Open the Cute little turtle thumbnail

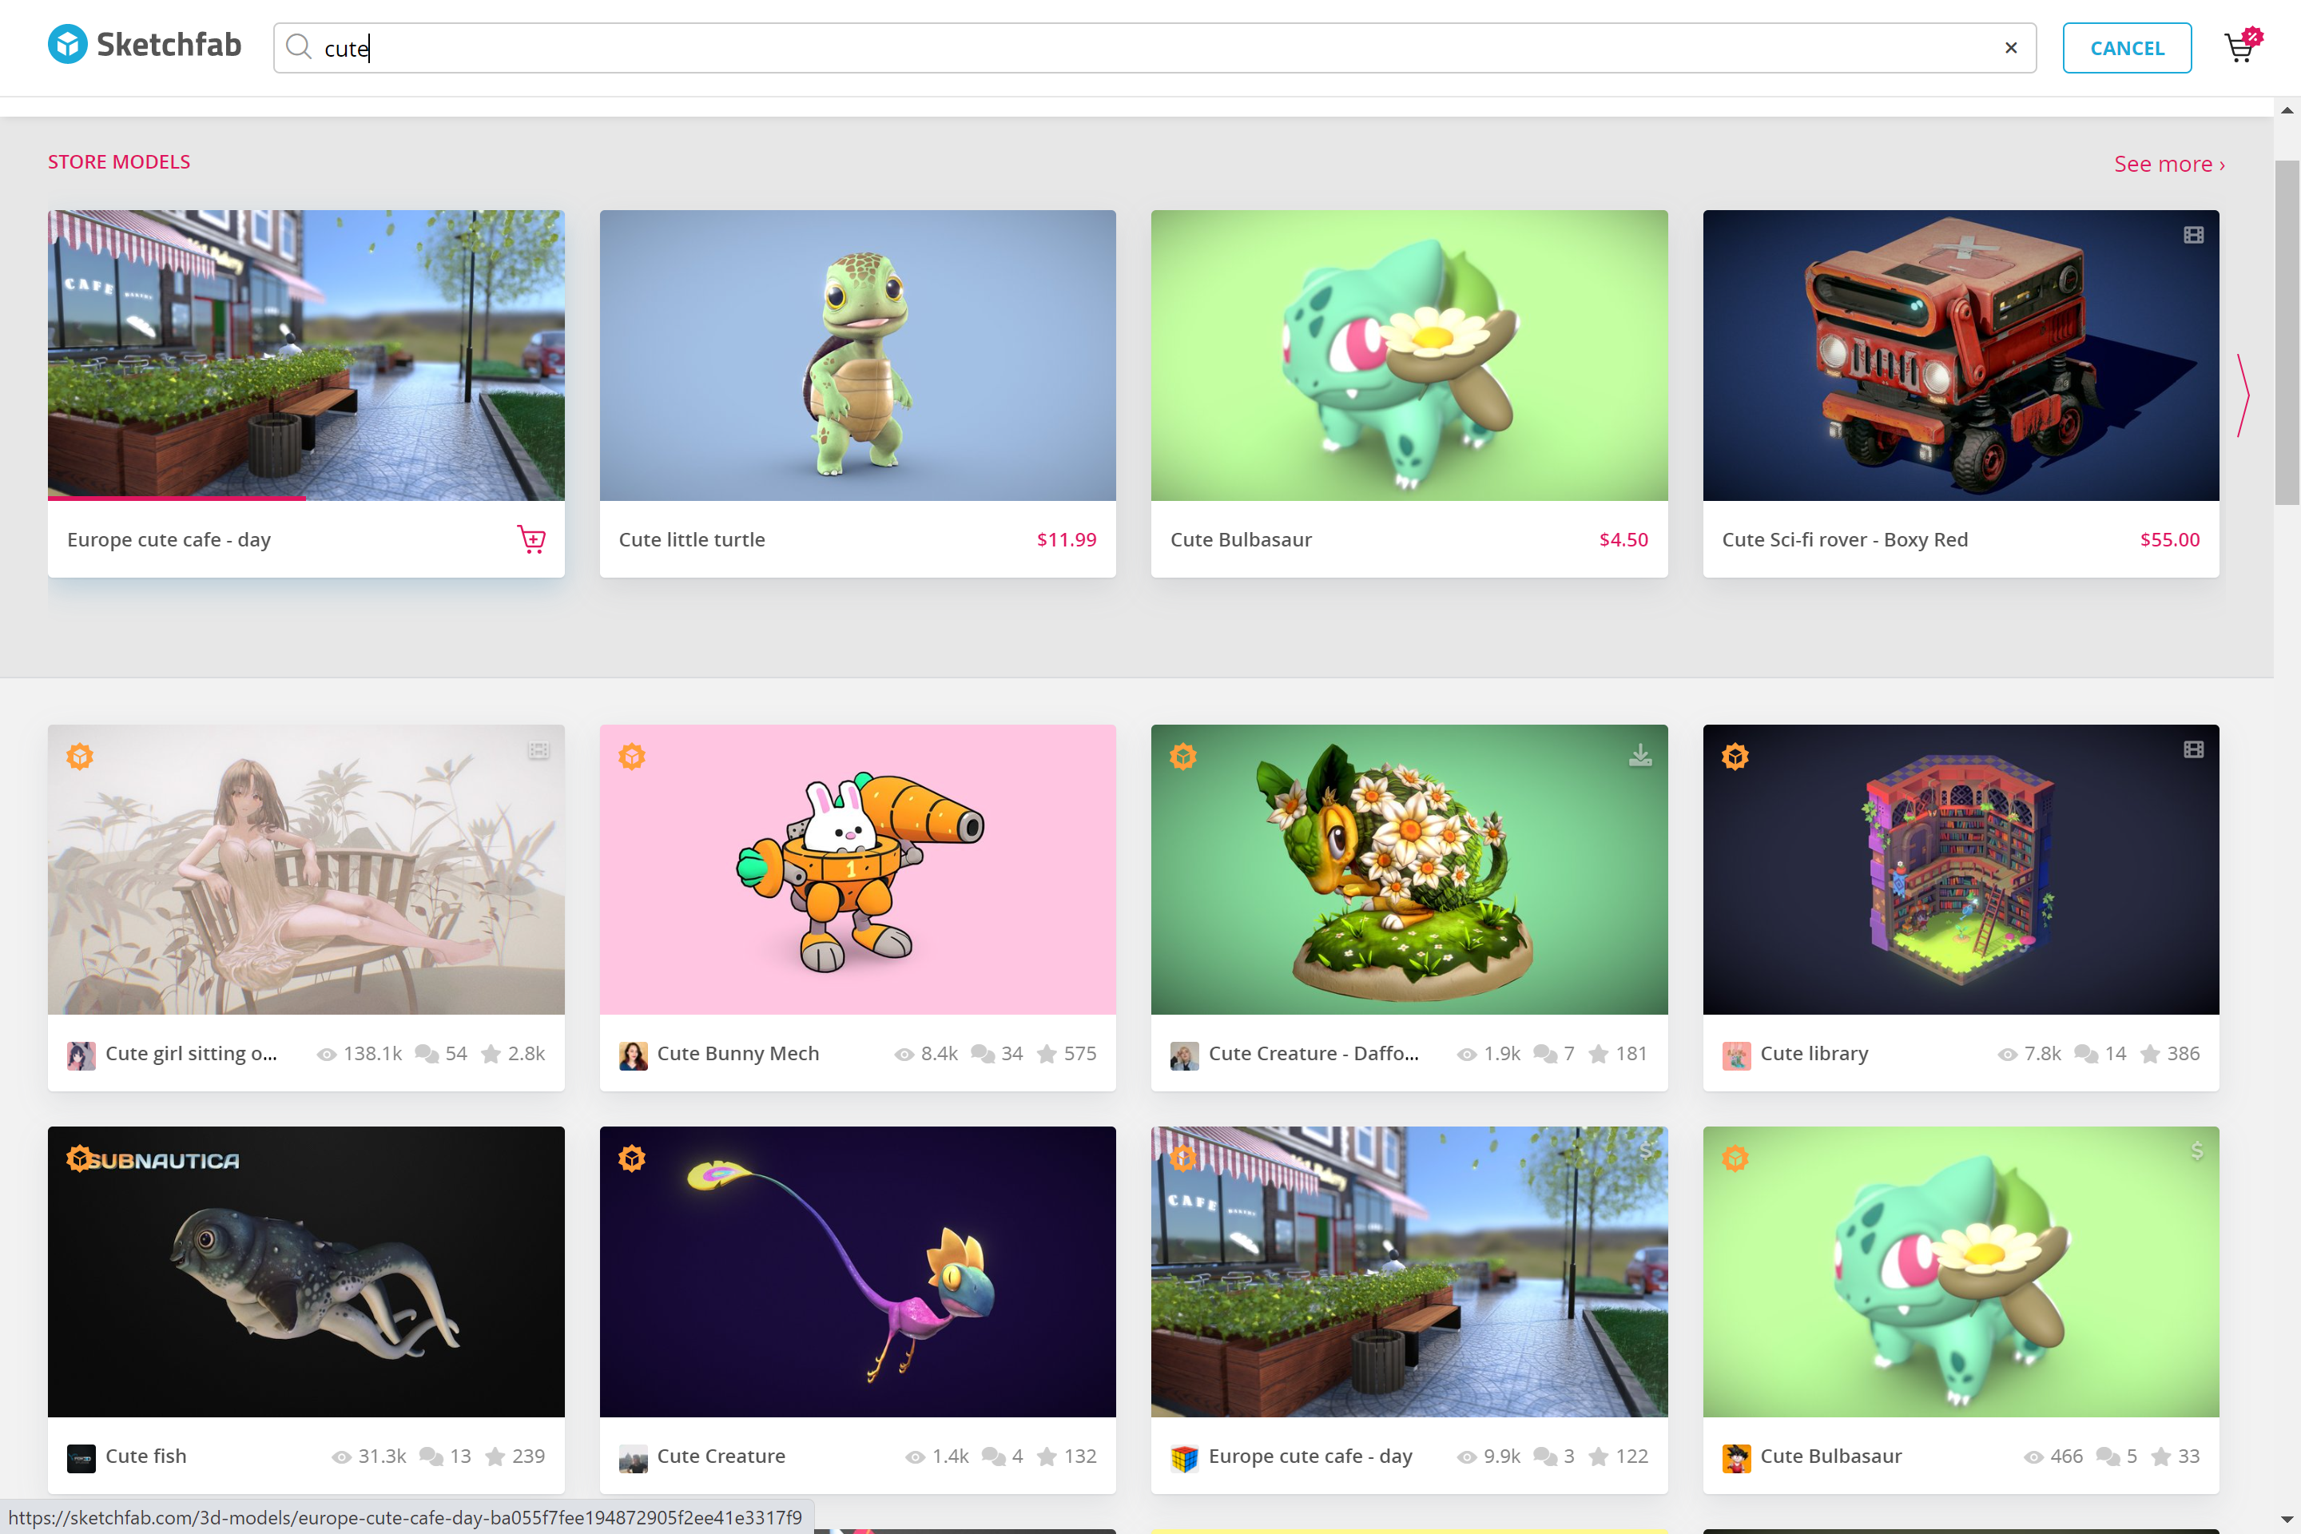[x=857, y=355]
